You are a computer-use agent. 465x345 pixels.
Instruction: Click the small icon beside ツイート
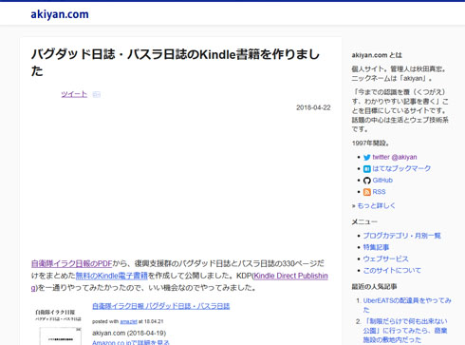click(x=97, y=94)
